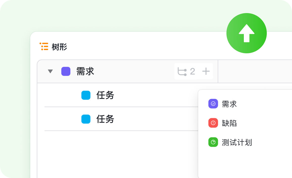Click the sub-item branch icon in 需求 row
The image size is (292, 178).
pyautogui.click(x=182, y=71)
